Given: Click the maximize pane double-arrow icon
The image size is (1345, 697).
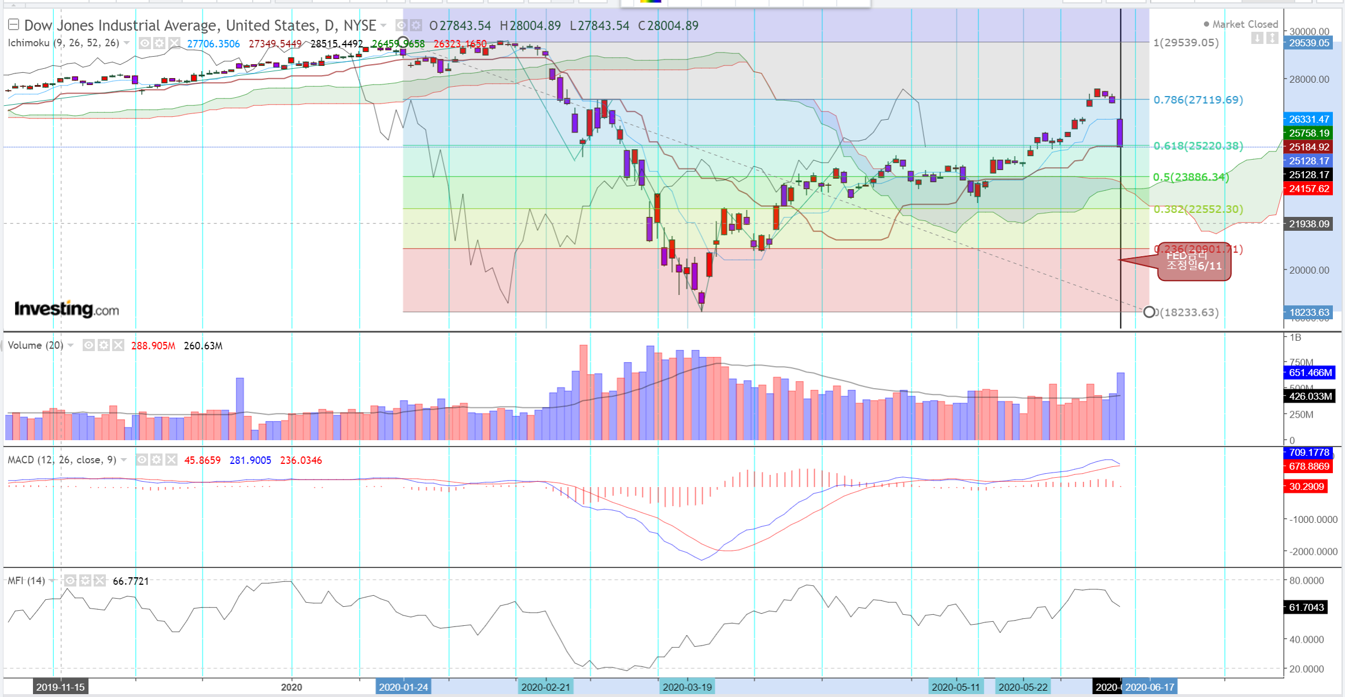Looking at the screenshot, I should (1272, 38).
